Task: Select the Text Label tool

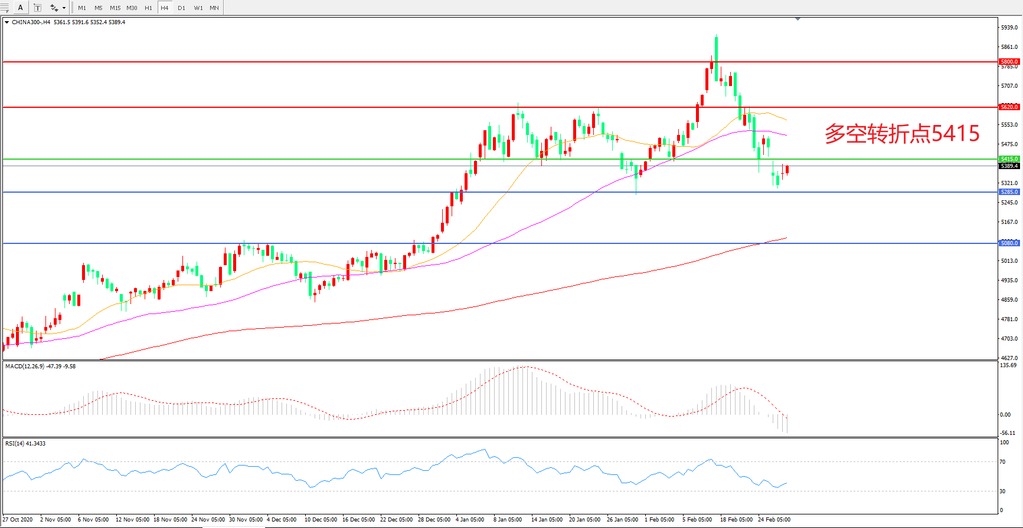Action: pos(37,8)
